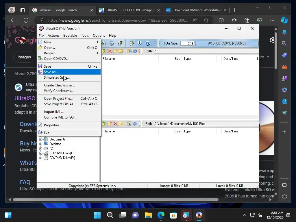Click the Exit door icon in toolbar
The image size is (296, 222).
click(x=155, y=43)
